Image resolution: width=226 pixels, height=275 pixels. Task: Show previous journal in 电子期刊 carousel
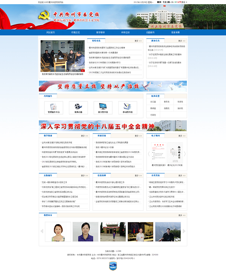tap(149, 154)
